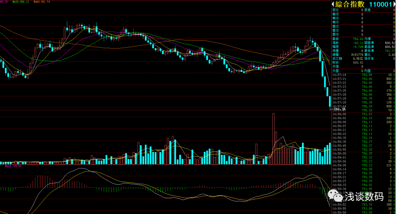Click the 最低價 lowest price label

point(369,51)
